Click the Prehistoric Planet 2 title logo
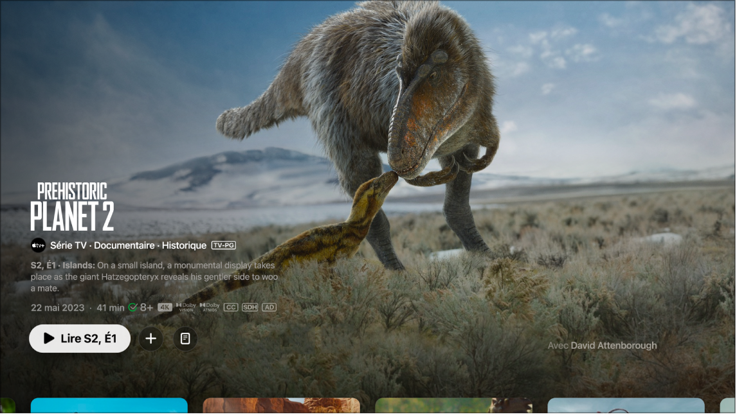737x415 pixels. point(73,207)
